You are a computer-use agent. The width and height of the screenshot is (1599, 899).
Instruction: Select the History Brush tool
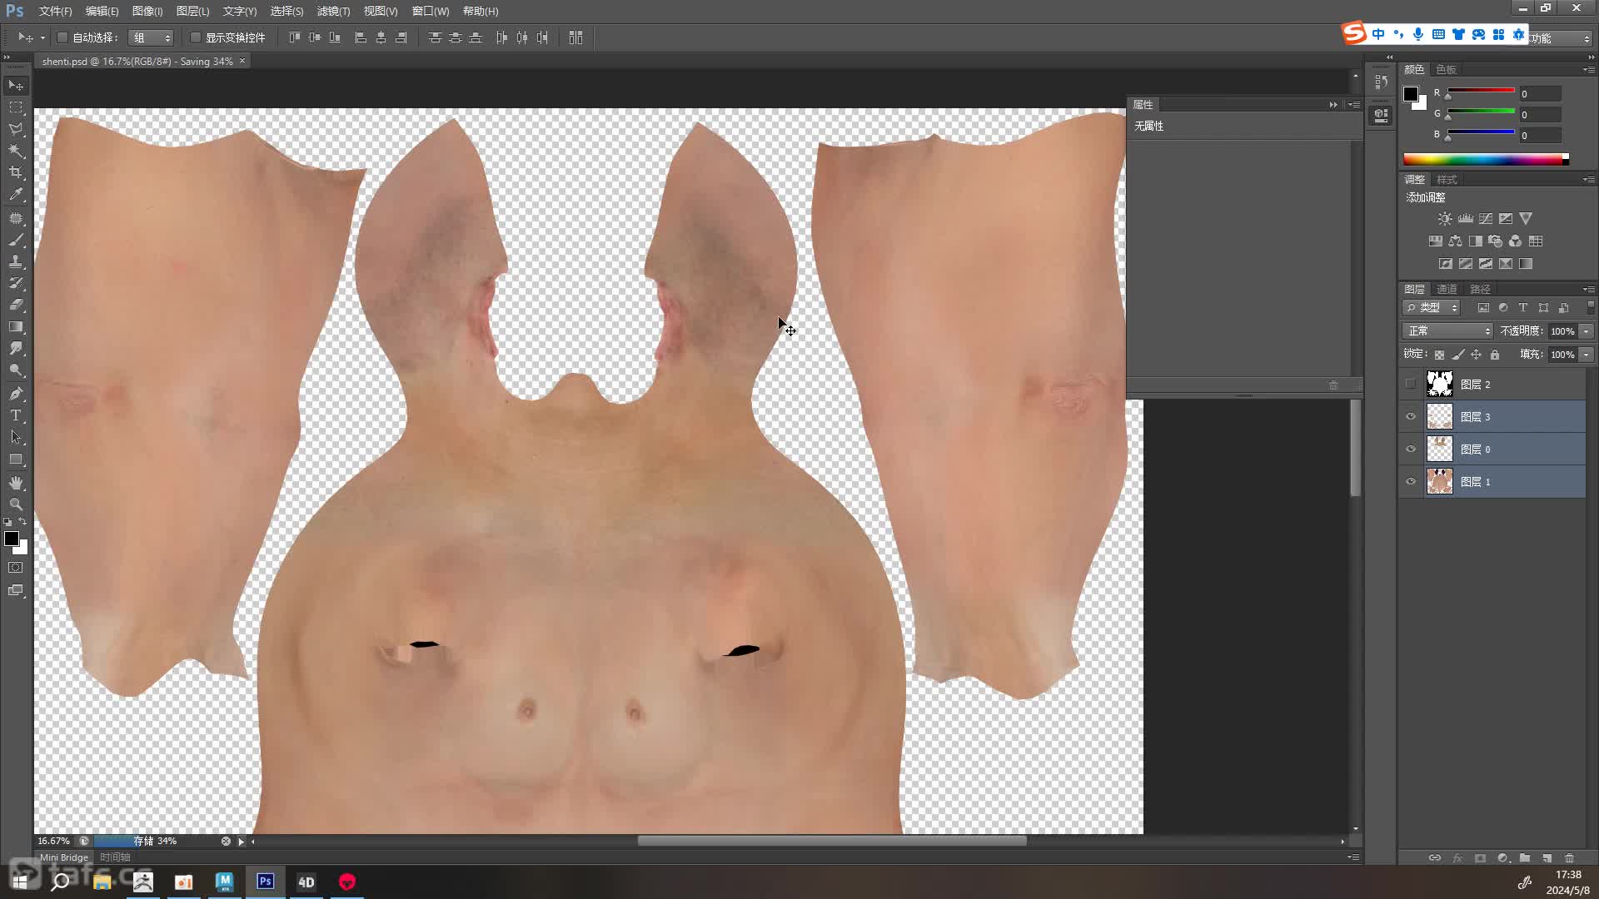16,283
